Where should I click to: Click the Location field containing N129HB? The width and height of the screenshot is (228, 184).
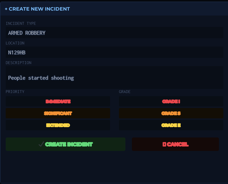pos(114,52)
